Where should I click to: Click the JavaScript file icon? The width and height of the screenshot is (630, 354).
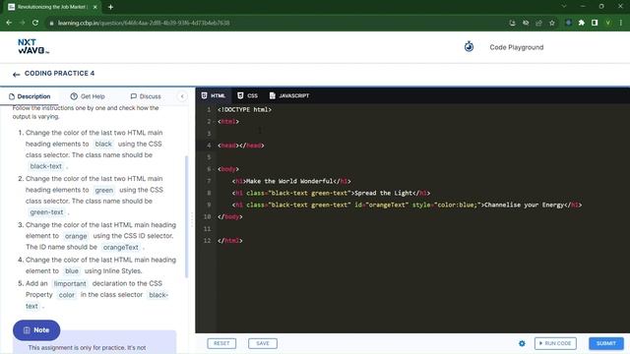[273, 95]
